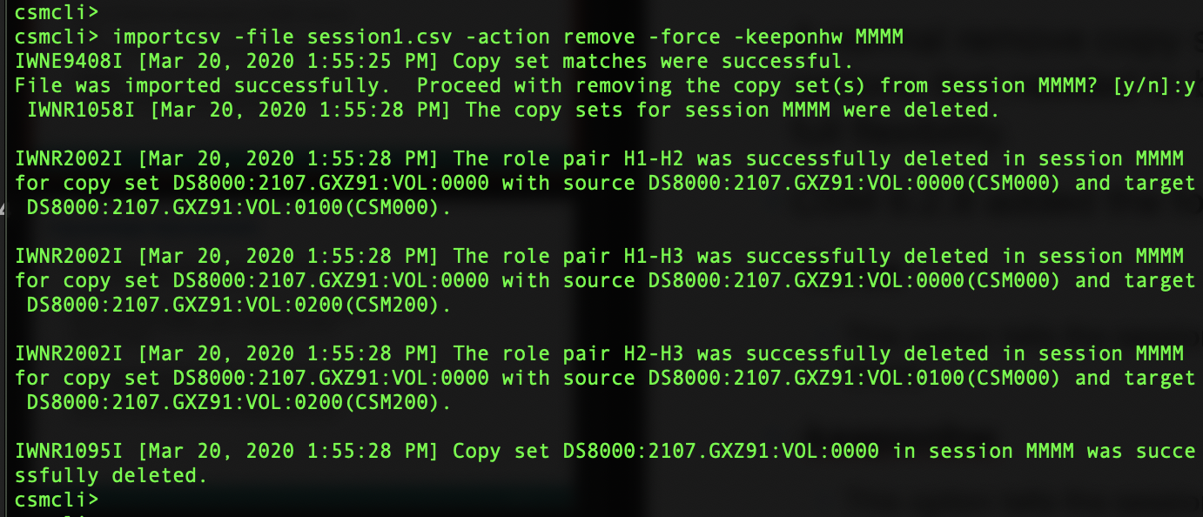The height and width of the screenshot is (517, 1203).
Task: Click the H2-H3 role pair text
Action: click(653, 354)
